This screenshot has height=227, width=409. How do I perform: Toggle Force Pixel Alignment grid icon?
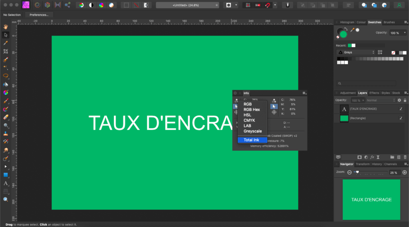[x=248, y=5]
